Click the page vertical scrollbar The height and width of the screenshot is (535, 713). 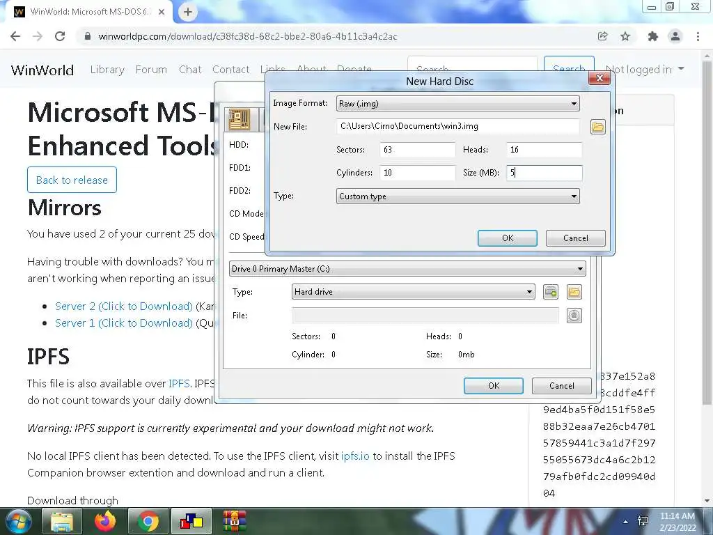(x=707, y=232)
